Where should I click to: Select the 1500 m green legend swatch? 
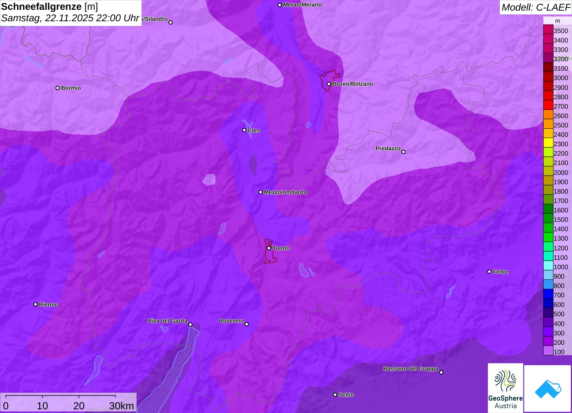pyautogui.click(x=548, y=218)
